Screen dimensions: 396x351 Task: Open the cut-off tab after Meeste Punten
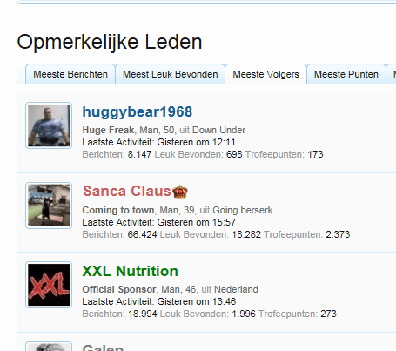point(392,74)
